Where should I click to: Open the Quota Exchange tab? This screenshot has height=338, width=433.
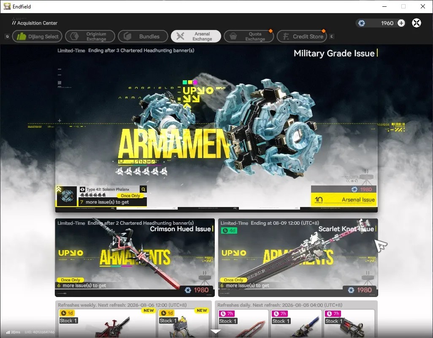(249, 36)
